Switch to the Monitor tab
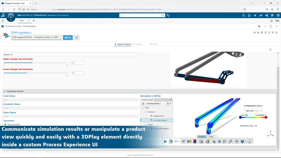The width and height of the screenshot is (281, 158). click(137, 44)
